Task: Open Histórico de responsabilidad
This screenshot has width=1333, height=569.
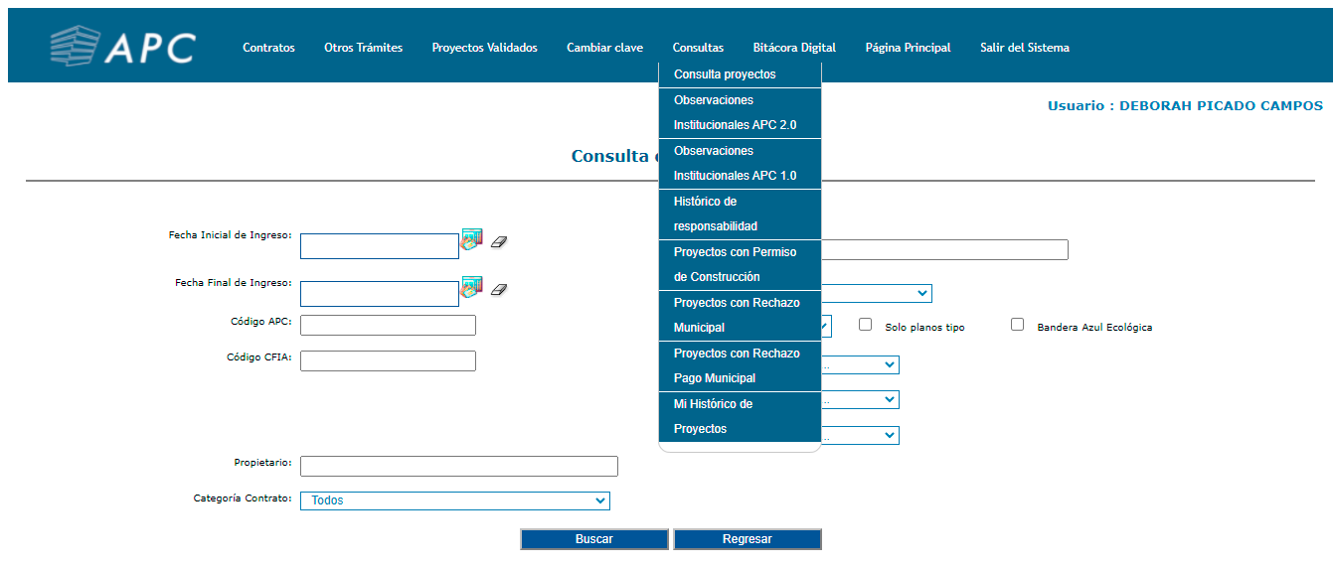Action: click(740, 214)
